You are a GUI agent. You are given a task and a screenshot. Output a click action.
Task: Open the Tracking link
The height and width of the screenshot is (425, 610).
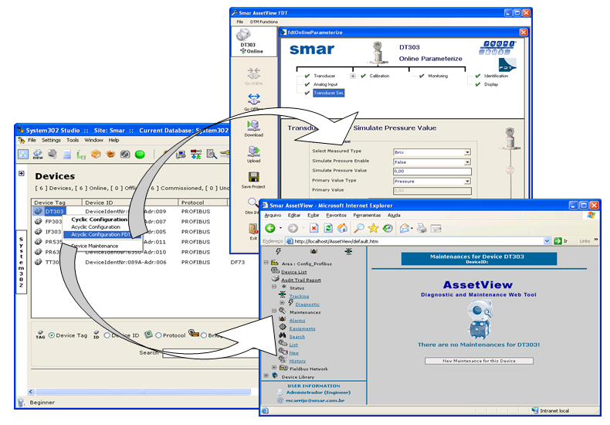(x=299, y=296)
